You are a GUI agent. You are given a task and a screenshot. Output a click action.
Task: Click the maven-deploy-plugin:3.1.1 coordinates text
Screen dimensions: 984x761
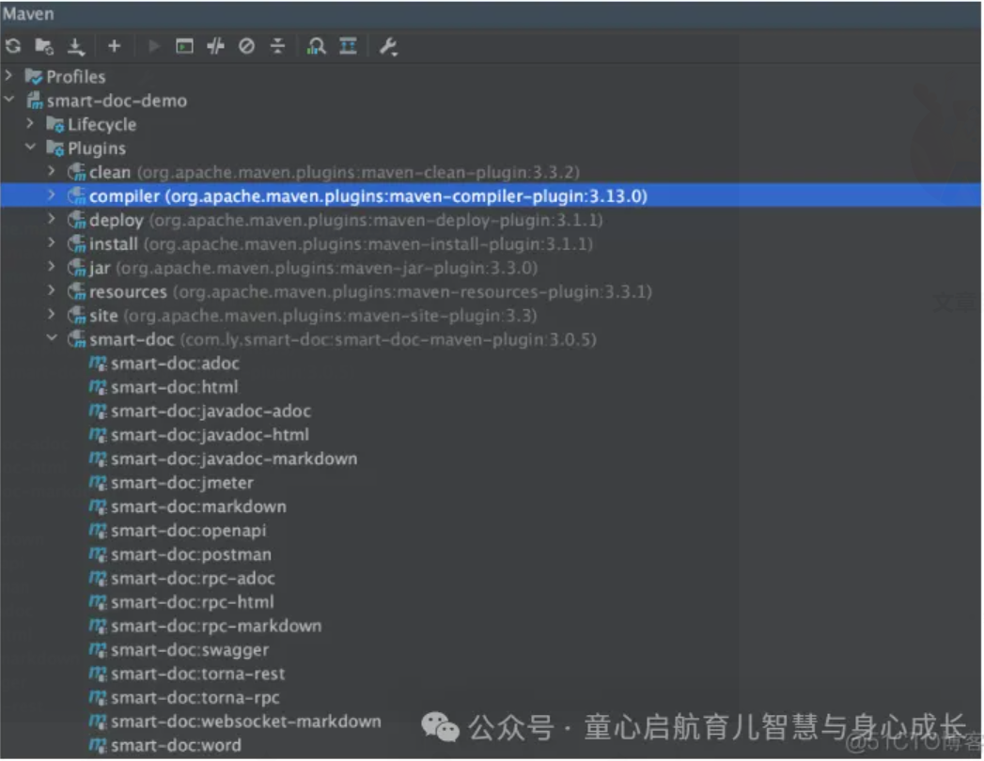pos(376,220)
